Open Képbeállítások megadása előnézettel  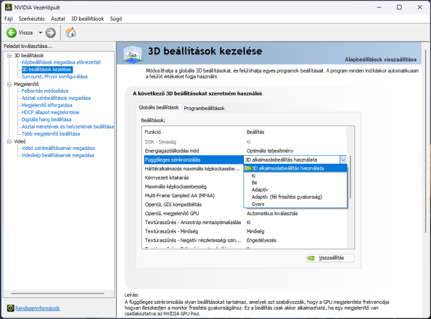[x=61, y=62]
